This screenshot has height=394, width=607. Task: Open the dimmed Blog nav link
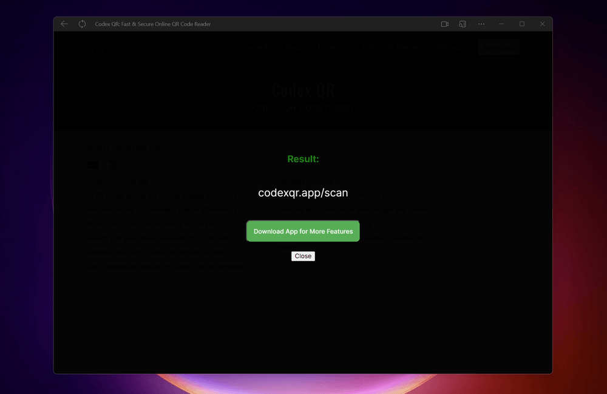pos(293,47)
